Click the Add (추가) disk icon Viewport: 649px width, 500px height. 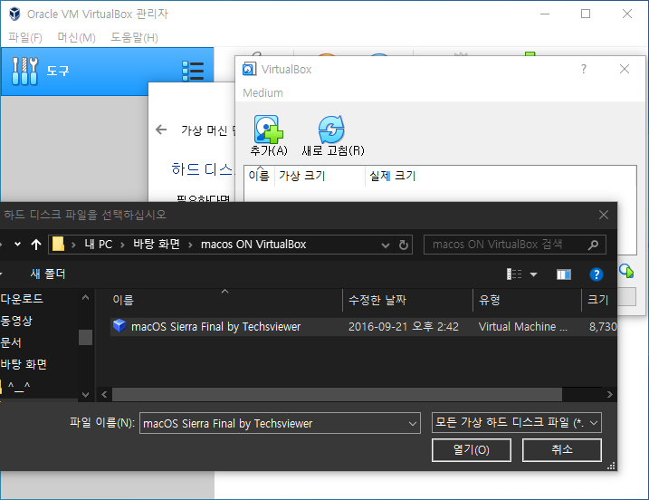coord(268,129)
